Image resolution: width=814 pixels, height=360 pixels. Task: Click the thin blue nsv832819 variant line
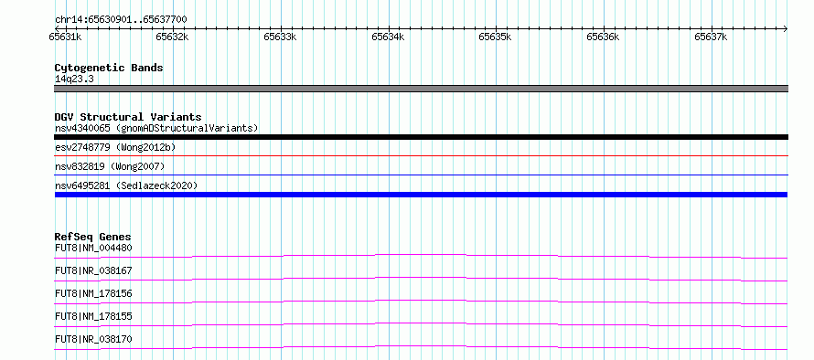pos(421,175)
